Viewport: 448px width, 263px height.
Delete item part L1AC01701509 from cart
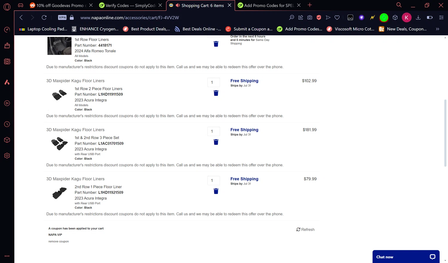click(216, 142)
